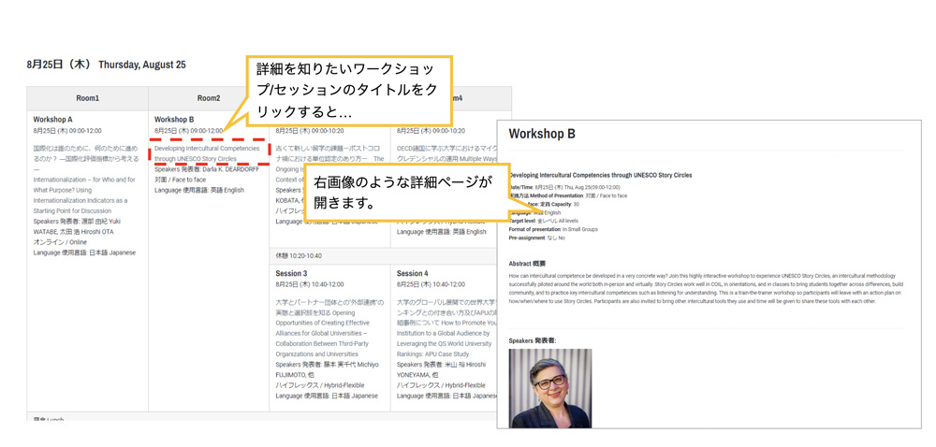The height and width of the screenshot is (447, 936).
Task: Click the speaker photo thumbnail on the detail page
Action: [x=550, y=388]
